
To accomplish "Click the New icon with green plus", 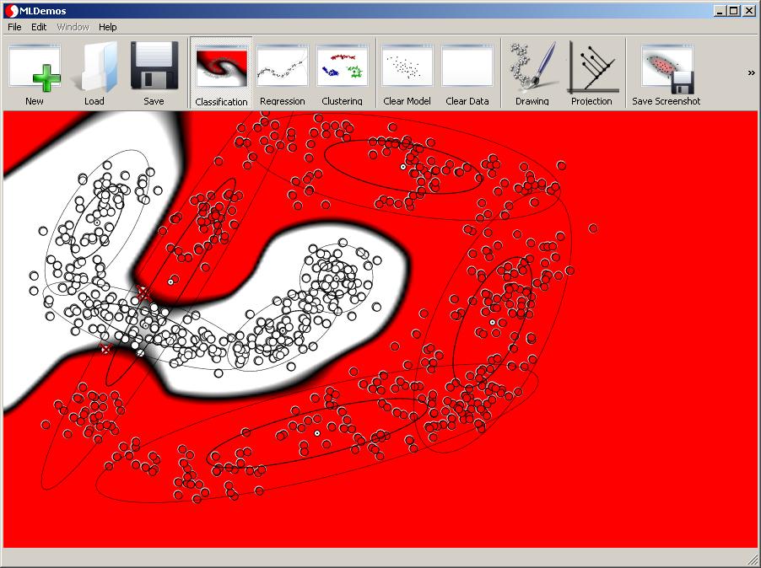I will [35, 69].
